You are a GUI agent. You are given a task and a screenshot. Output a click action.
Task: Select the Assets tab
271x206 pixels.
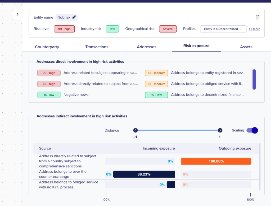click(246, 47)
